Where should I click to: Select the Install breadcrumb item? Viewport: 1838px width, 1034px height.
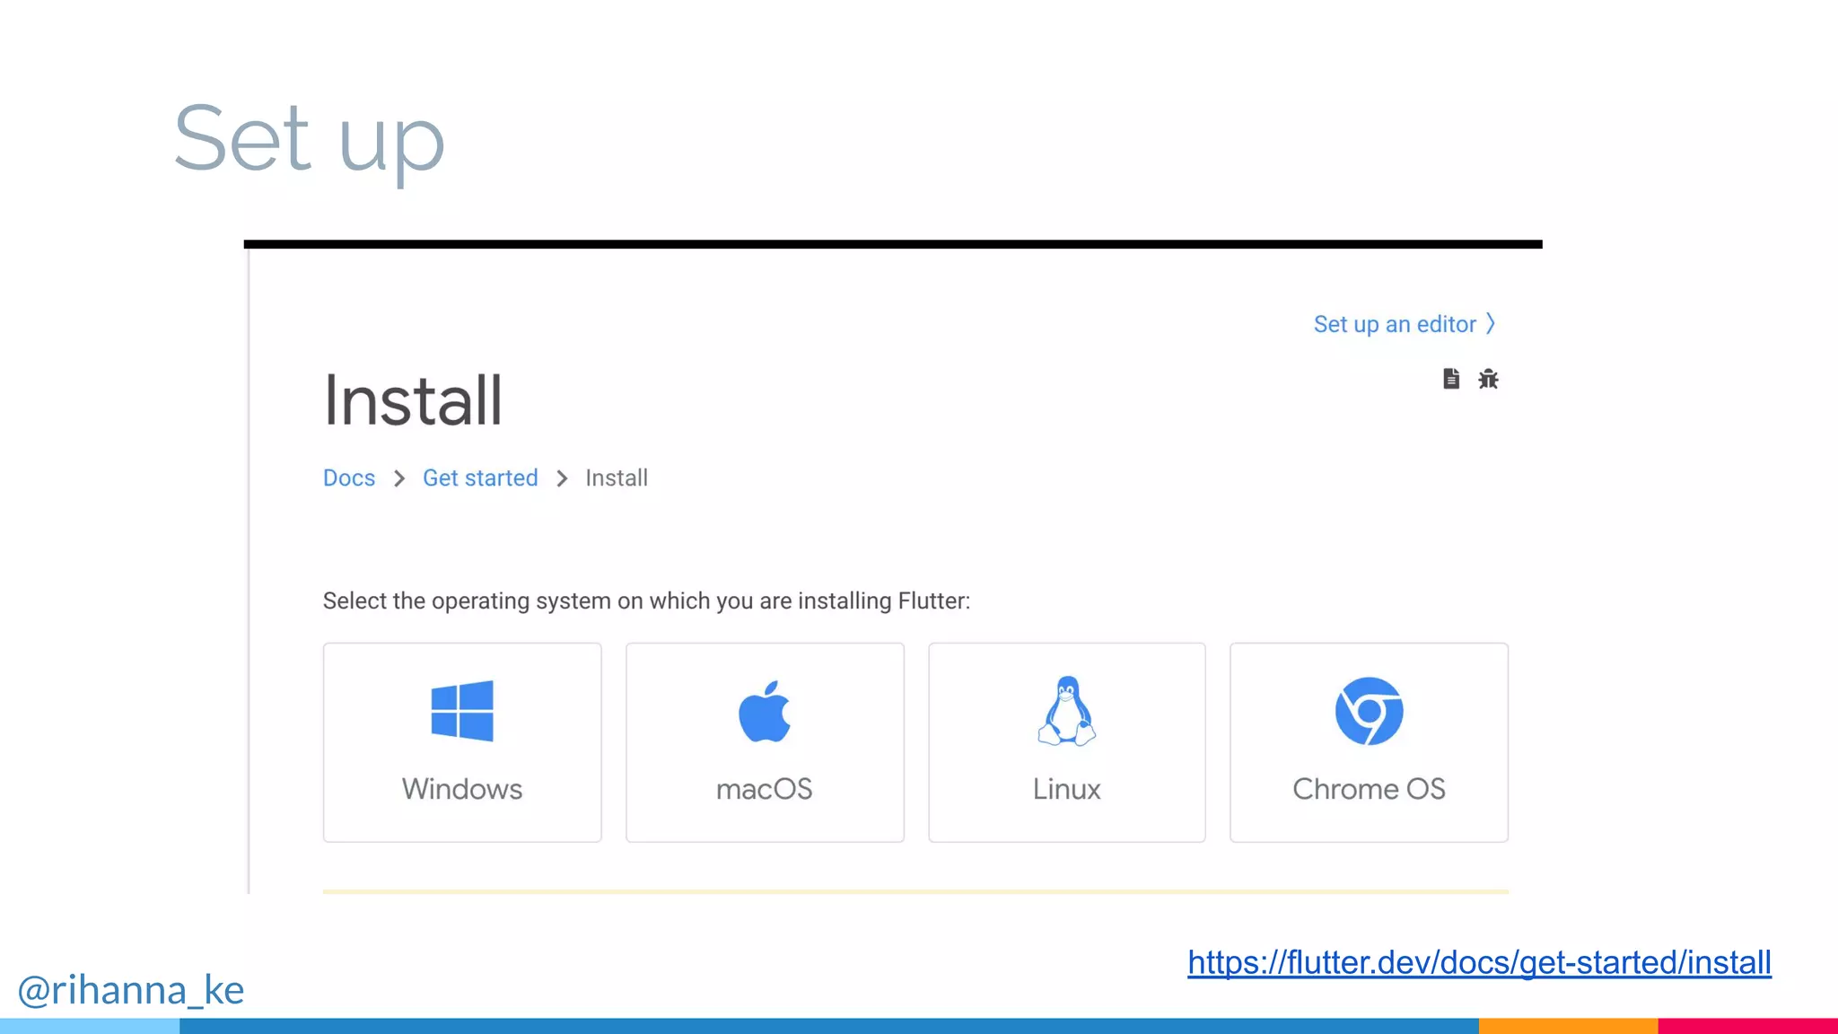(x=617, y=478)
